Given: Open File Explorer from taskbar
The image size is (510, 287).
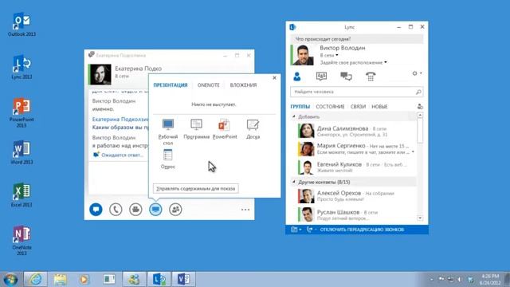Looking at the screenshot, I should click(61, 279).
